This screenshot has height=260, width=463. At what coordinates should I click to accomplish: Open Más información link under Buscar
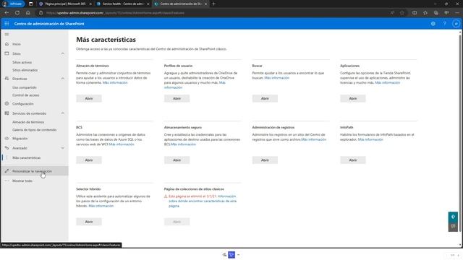point(277,78)
